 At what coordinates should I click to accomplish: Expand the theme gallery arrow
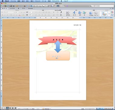pos(109,14)
